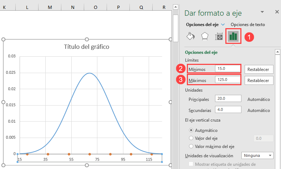
Task: Open the Axis Options bar chart tab
Action: (x=233, y=36)
